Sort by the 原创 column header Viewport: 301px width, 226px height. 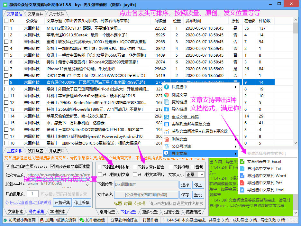(x=235, y=21)
